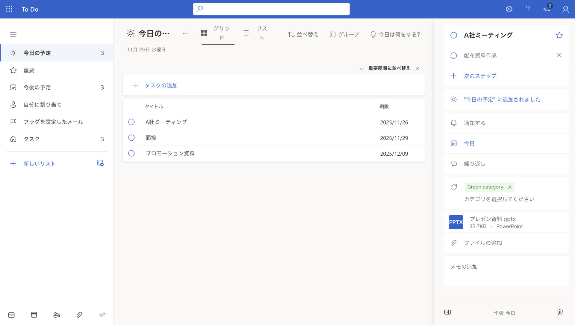Expand the 重要度順に並べ替え dropdown
This screenshot has width=575, height=325.
(x=361, y=68)
